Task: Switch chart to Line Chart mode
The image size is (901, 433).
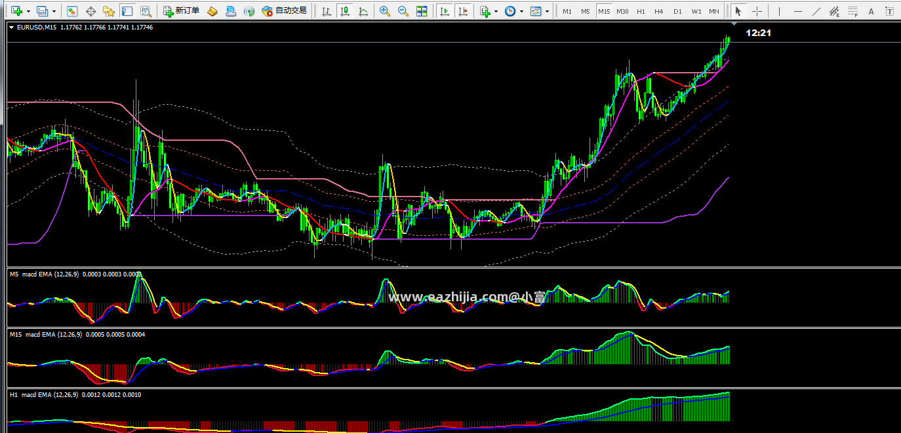Action: pos(363,11)
